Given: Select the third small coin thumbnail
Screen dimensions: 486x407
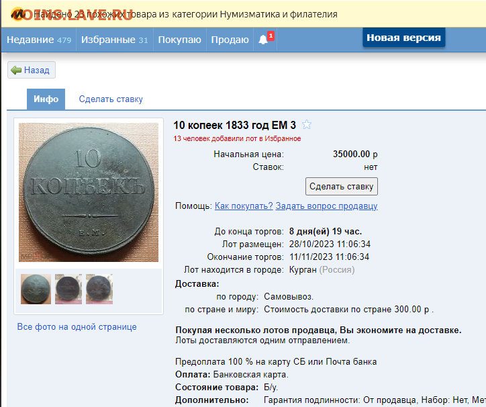Looking at the screenshot, I should pyautogui.click(x=99, y=289).
